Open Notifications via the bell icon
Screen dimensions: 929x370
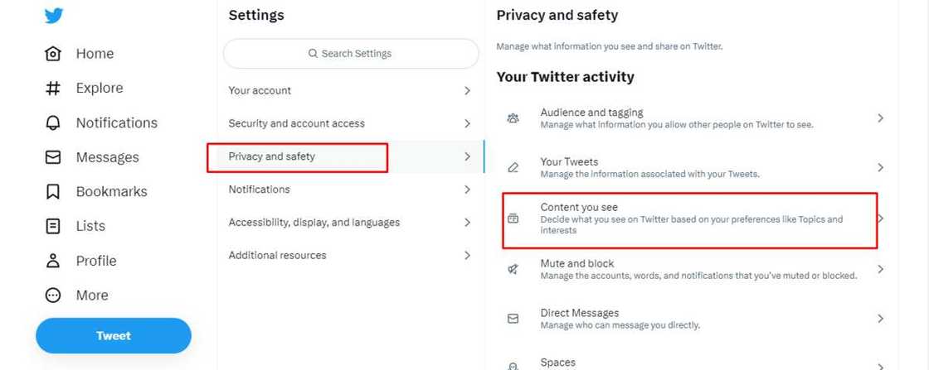[53, 123]
